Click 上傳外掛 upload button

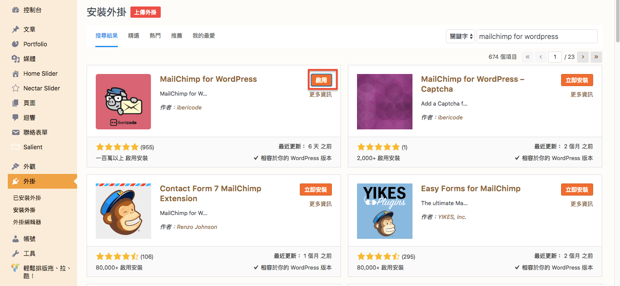tap(146, 12)
